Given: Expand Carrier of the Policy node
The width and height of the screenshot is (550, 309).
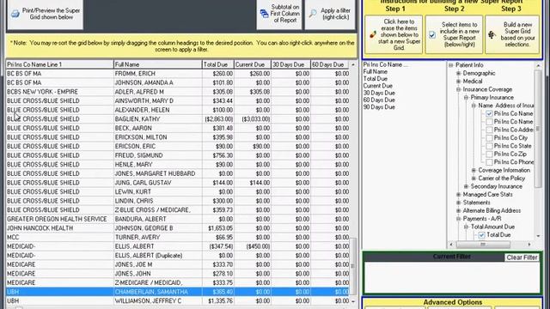Looking at the screenshot, I should (x=474, y=179).
